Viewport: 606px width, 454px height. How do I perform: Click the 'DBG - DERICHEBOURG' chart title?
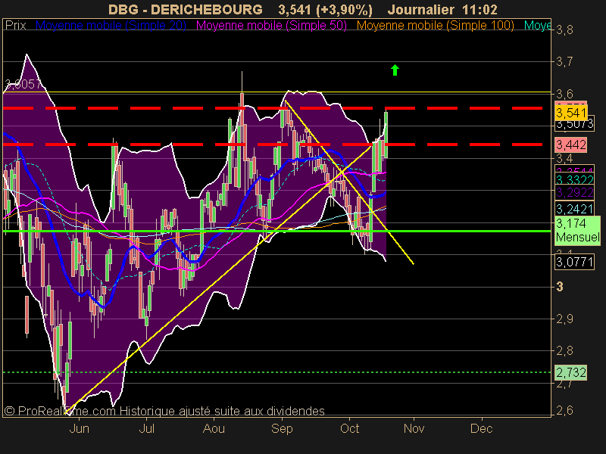pyautogui.click(x=186, y=9)
